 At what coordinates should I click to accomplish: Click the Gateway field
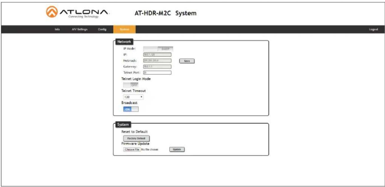coord(157,66)
